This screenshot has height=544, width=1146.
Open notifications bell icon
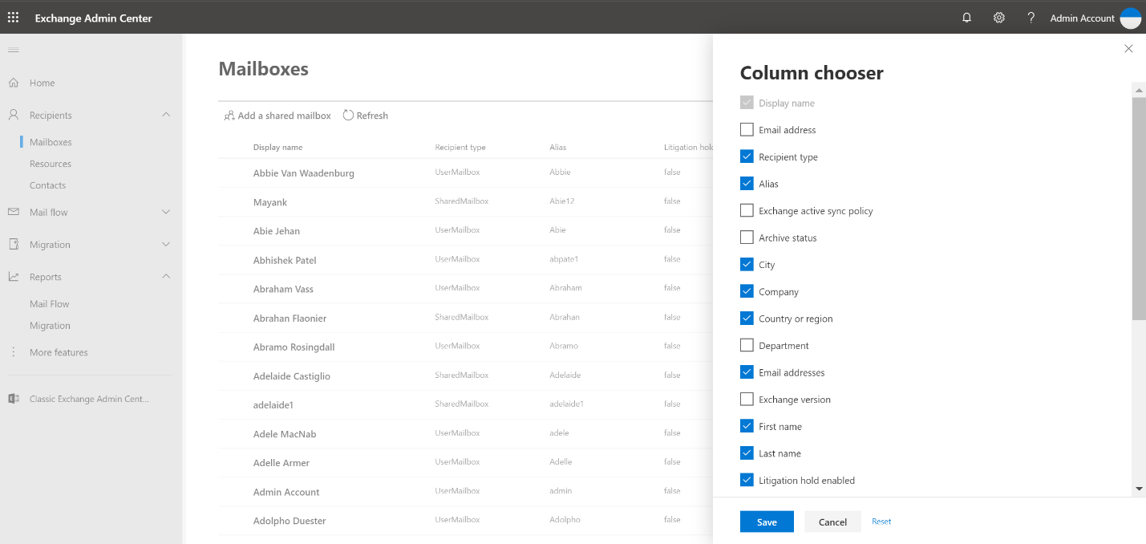click(967, 18)
